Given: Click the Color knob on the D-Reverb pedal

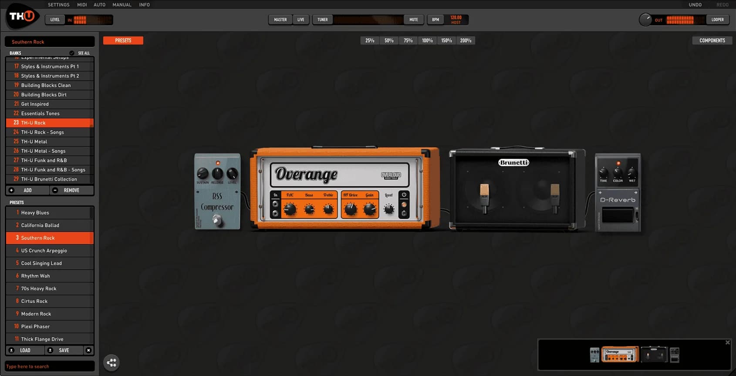Looking at the screenshot, I should point(618,173).
